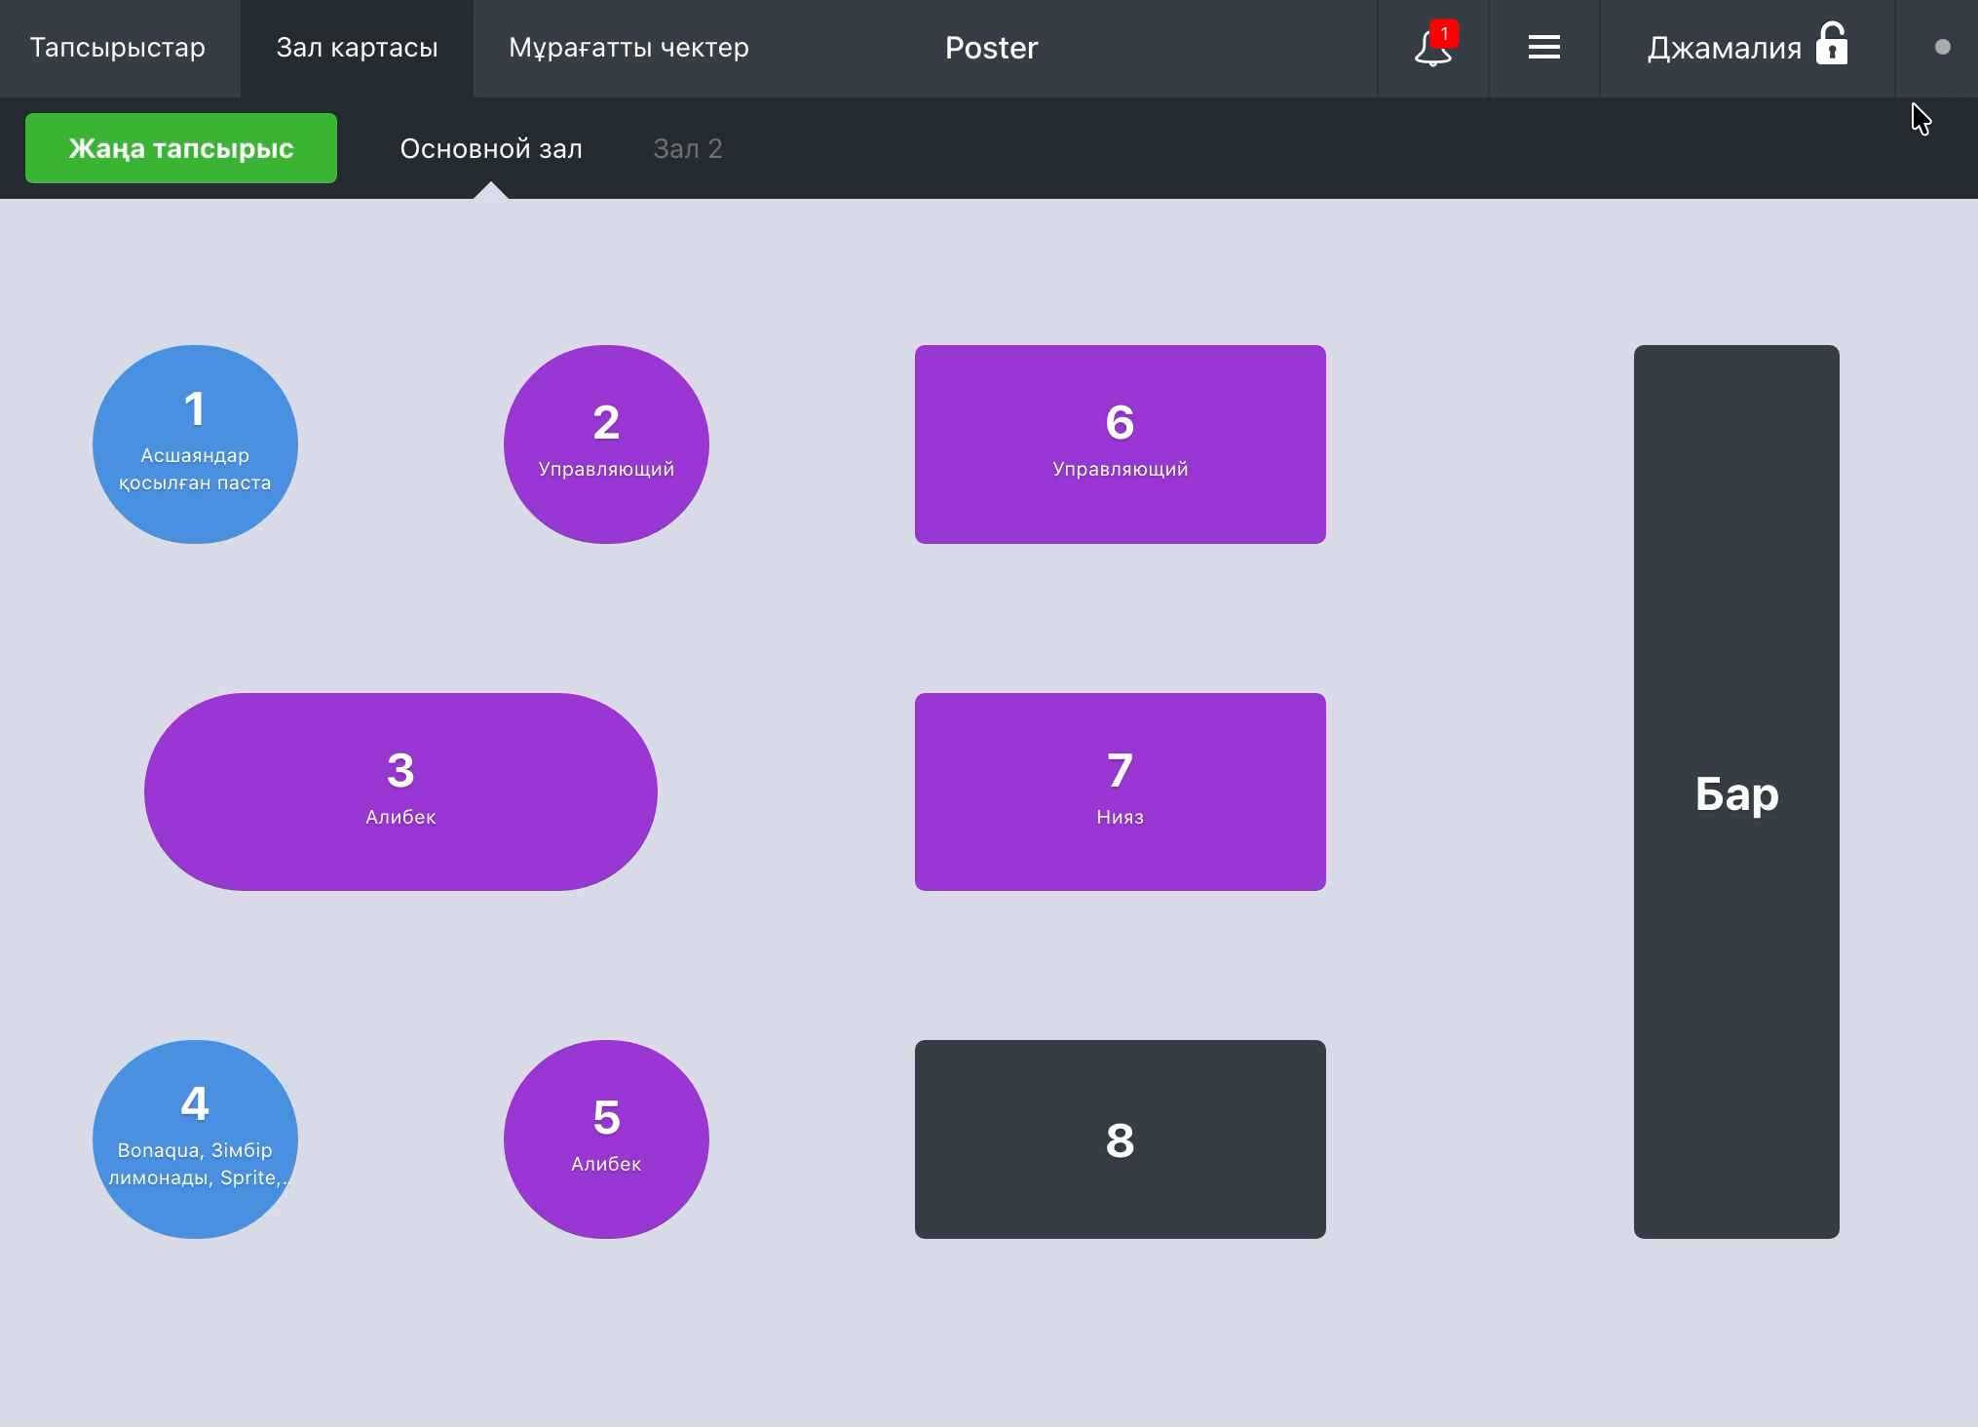This screenshot has height=1427, width=1978.
Task: Click the Жаңа тапсырыс button
Action: [181, 148]
